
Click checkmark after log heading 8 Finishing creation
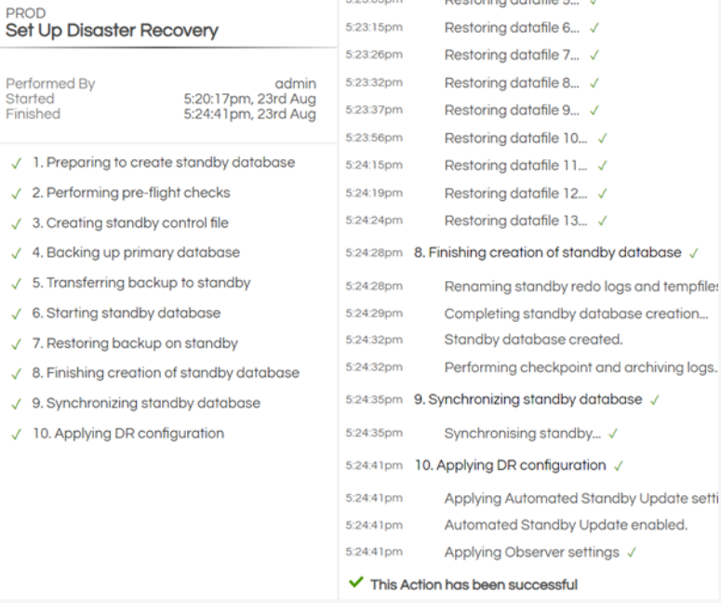coord(694,253)
